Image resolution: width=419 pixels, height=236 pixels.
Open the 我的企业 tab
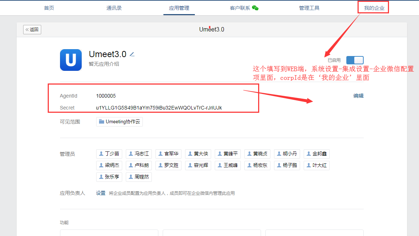pos(374,8)
